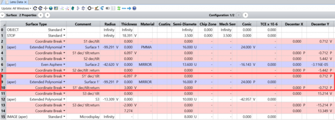Close the Lens Data tab
Viewport: 335px width, 120px height.
coord(25,2)
